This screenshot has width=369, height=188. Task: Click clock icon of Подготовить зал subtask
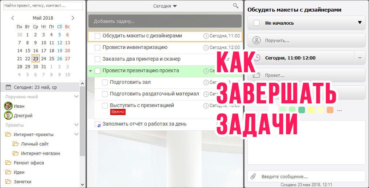point(206,82)
